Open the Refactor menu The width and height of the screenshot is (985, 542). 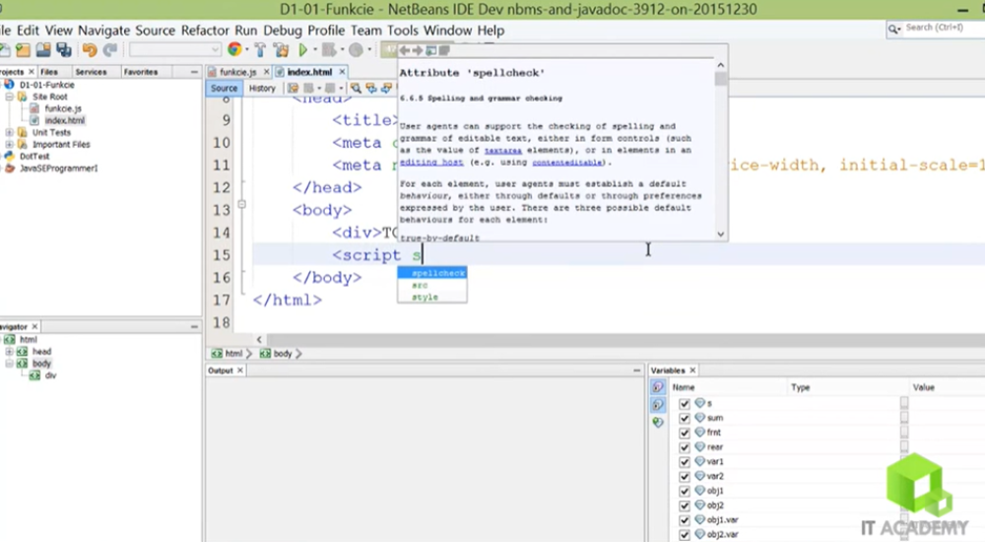click(x=203, y=31)
